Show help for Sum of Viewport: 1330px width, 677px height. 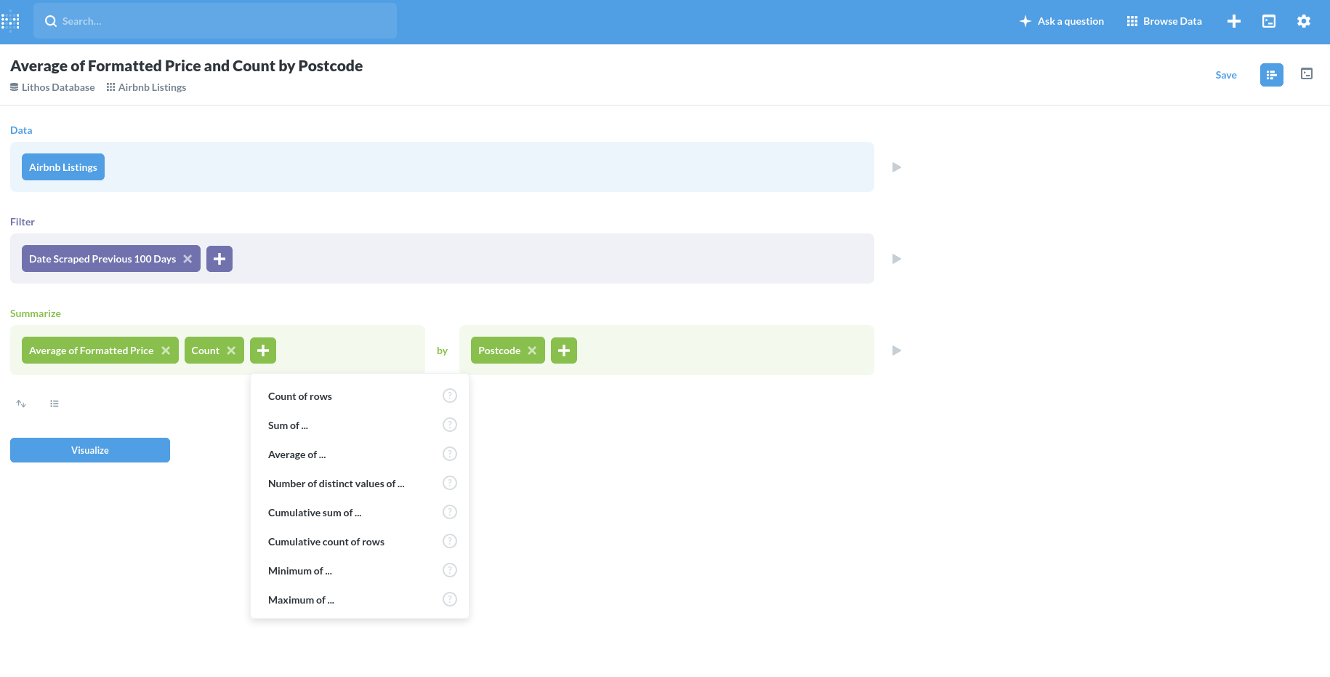click(450, 425)
